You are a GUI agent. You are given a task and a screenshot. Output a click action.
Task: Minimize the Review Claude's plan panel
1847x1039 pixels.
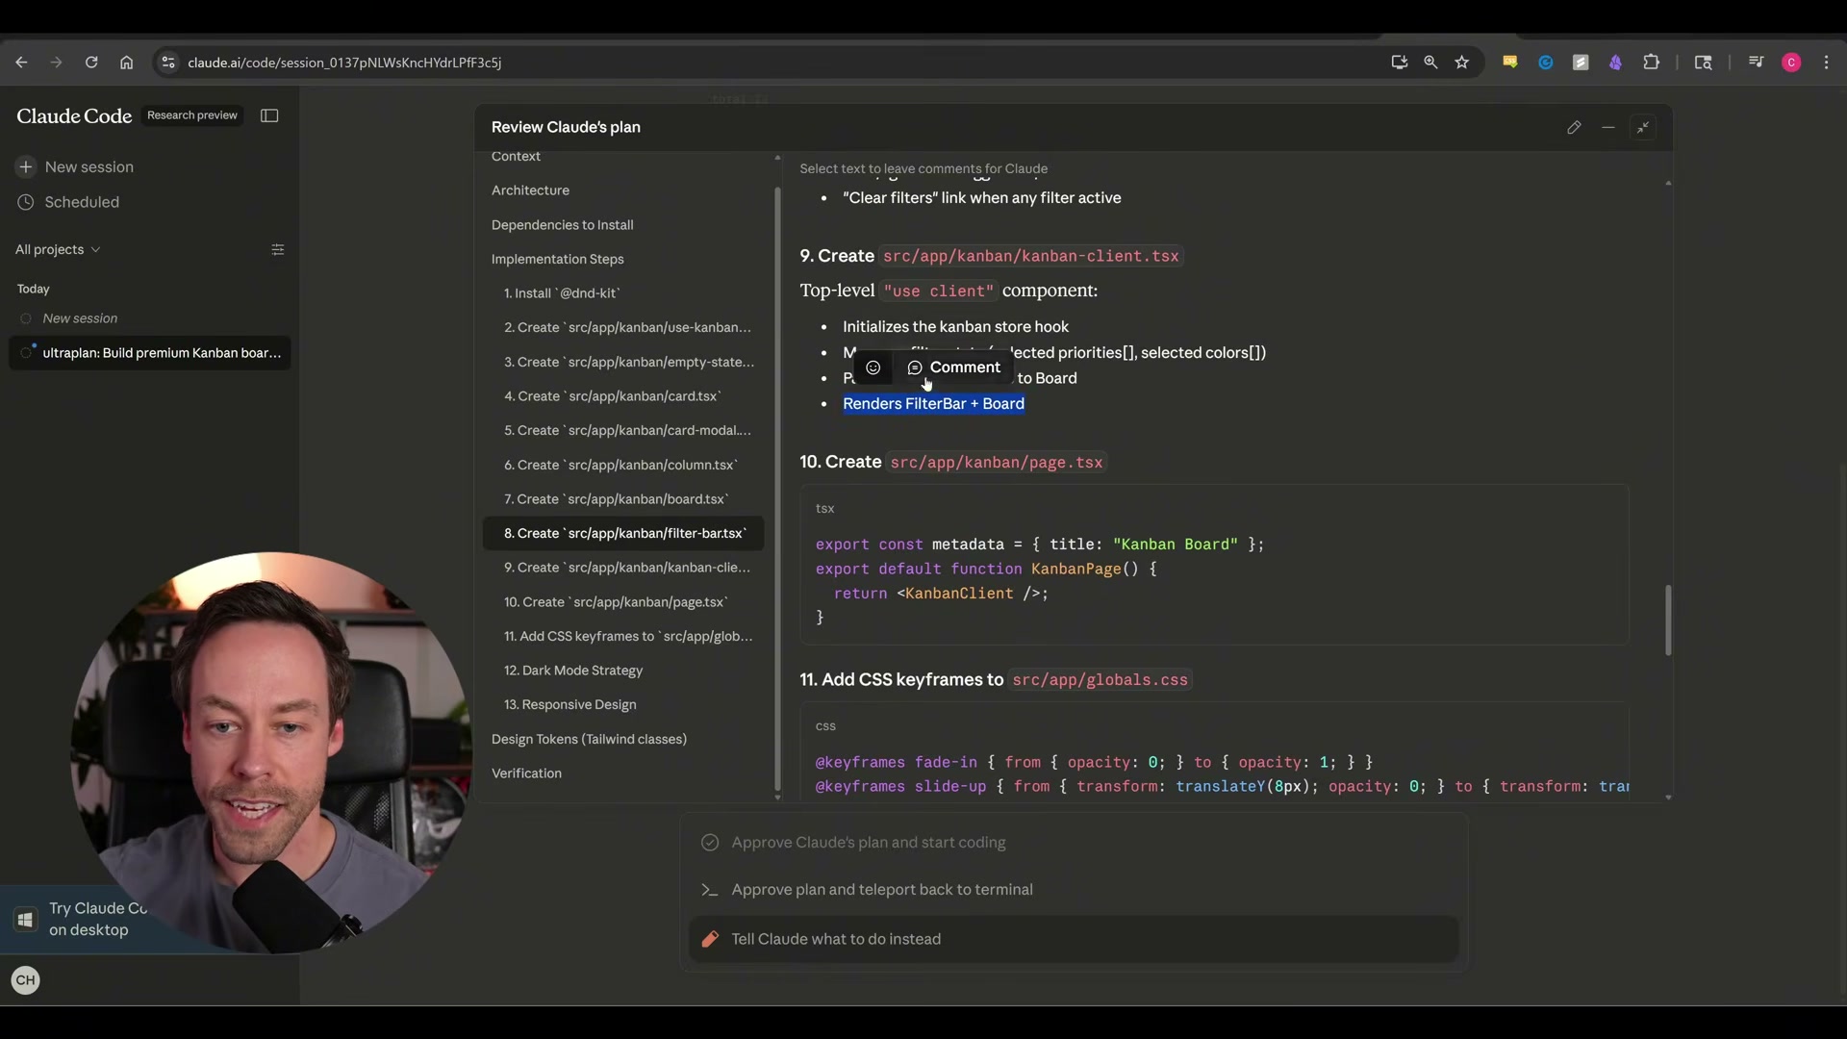(1608, 127)
